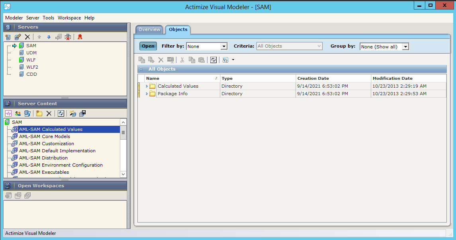
Task: Click the add new server icon
Action: (x=8, y=37)
